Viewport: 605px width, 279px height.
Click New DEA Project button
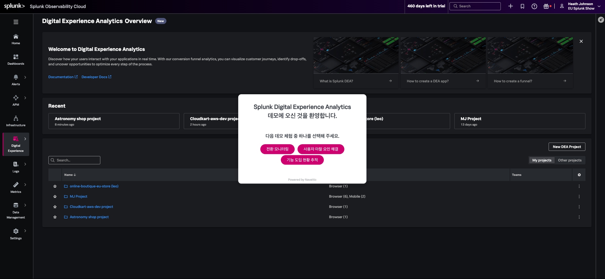567,147
